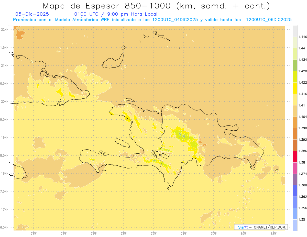
Task: Click the 76W longitude label
Action: click(x=34, y=234)
